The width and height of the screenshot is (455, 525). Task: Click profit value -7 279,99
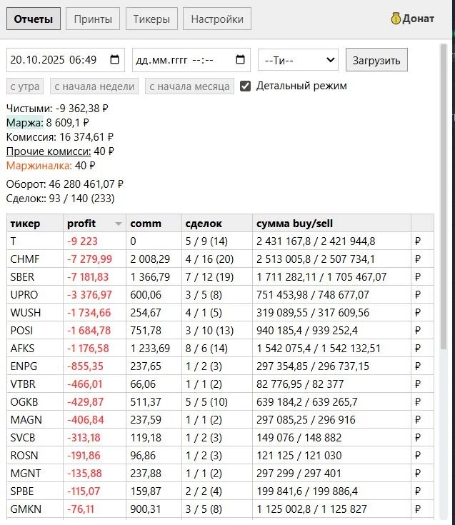coord(90,259)
